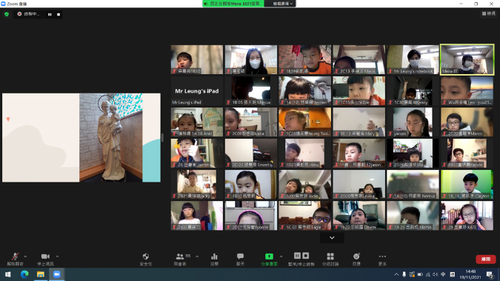Open the Breakout Rooms grid icon
Screen dimensions: 500x281
330,257
